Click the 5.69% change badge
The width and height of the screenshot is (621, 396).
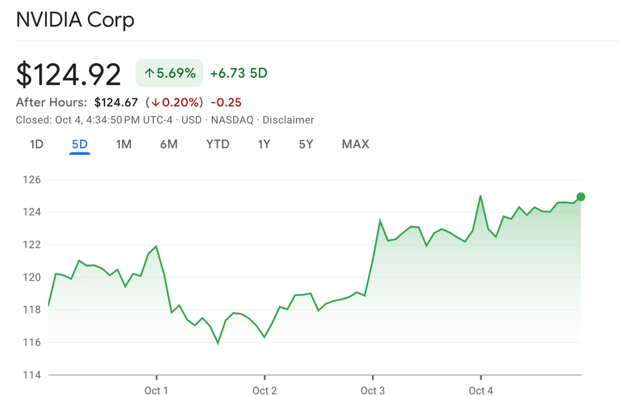click(x=169, y=73)
